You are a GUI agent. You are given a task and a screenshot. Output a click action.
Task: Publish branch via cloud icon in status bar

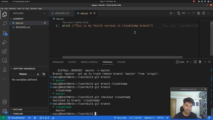tap(29, 118)
